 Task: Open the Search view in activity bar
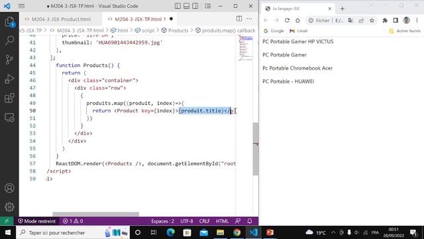click(9, 40)
